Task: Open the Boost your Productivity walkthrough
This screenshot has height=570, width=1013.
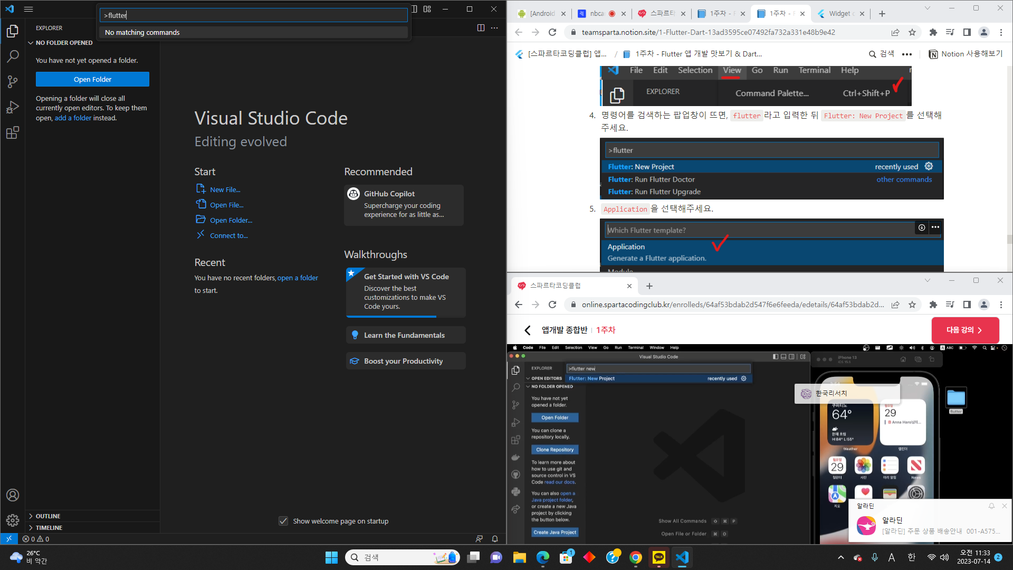Action: point(406,361)
